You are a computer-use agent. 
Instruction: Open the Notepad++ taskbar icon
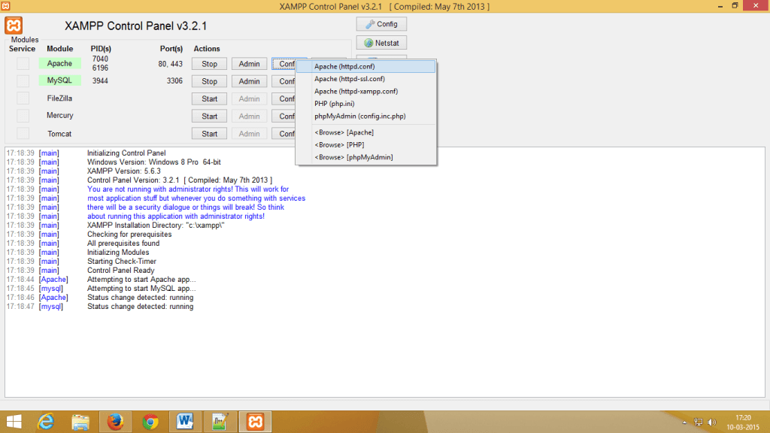(x=220, y=422)
